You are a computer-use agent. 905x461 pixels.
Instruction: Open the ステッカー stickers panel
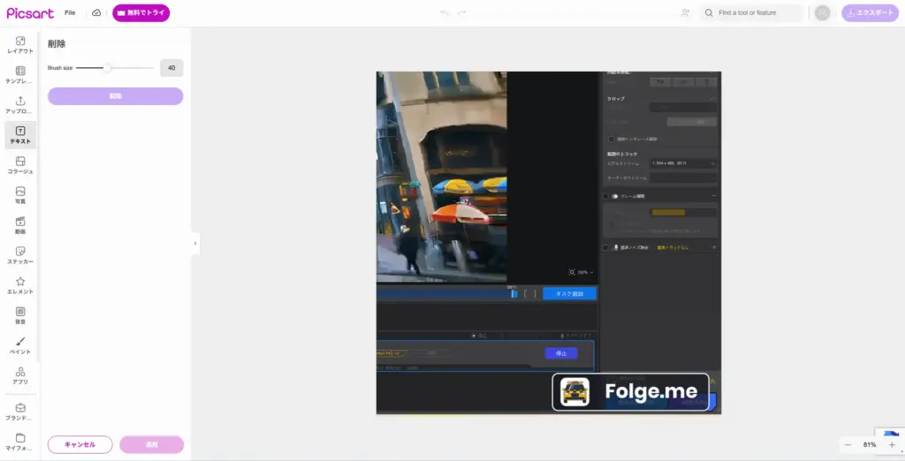[x=20, y=255]
